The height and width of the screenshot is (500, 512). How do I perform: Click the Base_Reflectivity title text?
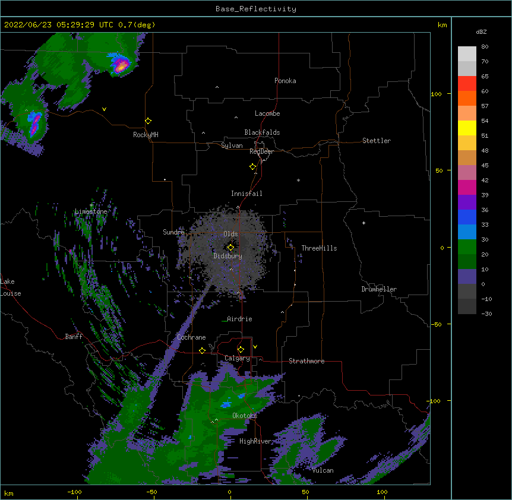click(255, 9)
